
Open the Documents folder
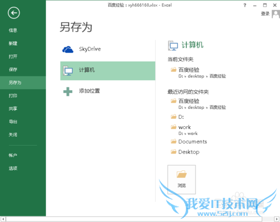[193, 142]
